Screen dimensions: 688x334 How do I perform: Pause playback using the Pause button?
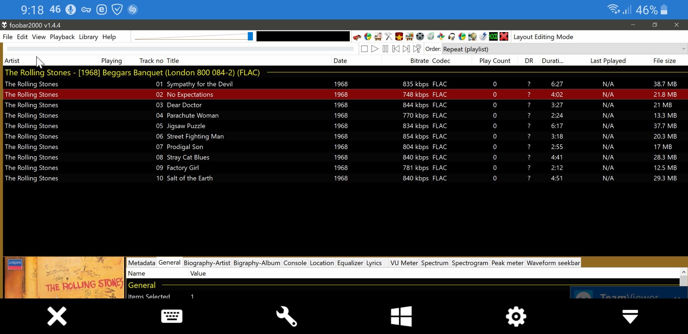point(385,49)
